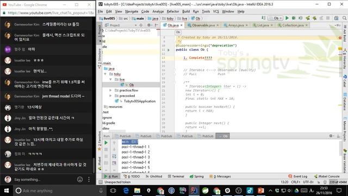
Task: Open the emoji picker in YouTube chat
Action: (x=80, y=179)
